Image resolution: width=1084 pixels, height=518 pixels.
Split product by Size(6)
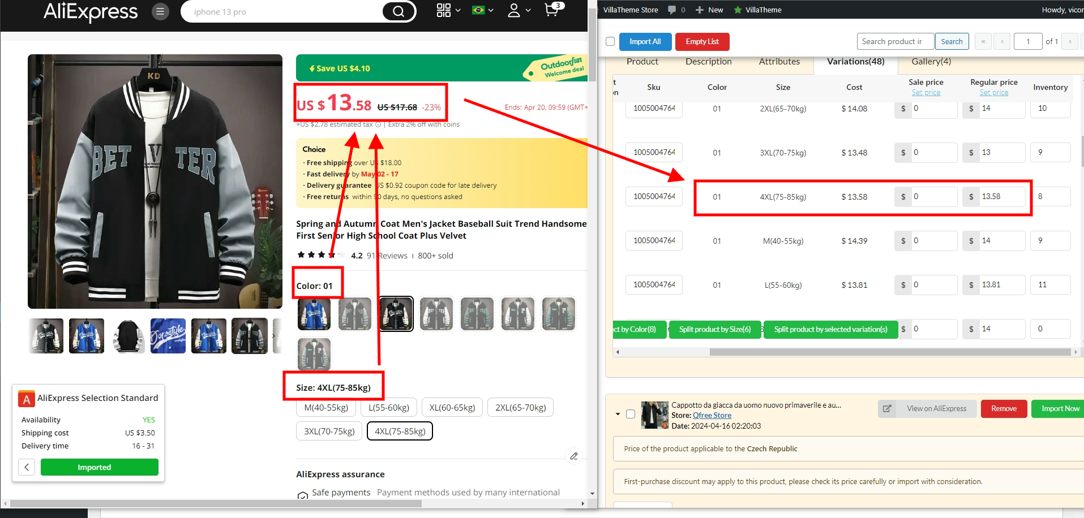click(715, 329)
